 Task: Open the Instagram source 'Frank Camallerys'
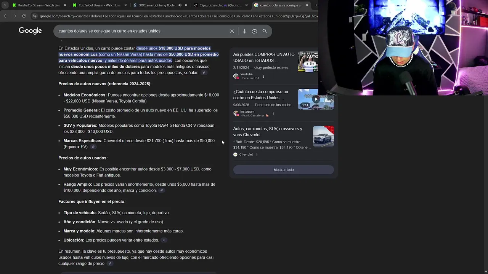pyautogui.click(x=251, y=113)
